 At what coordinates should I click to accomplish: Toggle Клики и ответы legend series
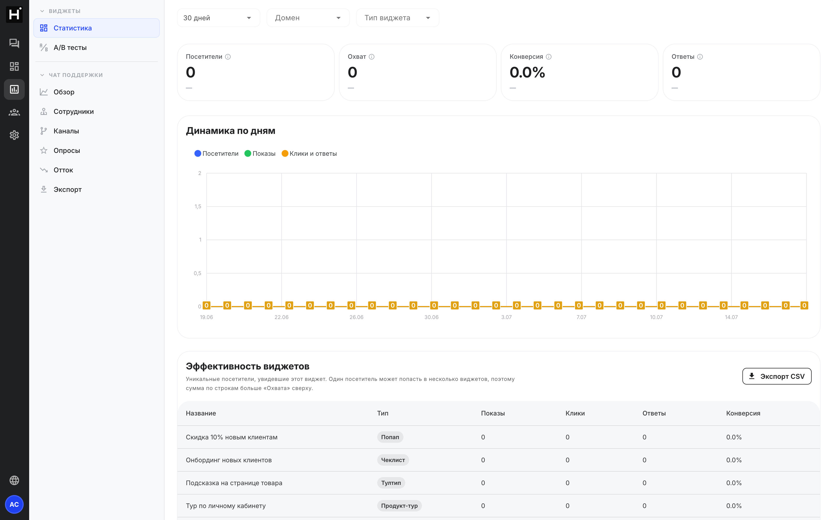[309, 153]
